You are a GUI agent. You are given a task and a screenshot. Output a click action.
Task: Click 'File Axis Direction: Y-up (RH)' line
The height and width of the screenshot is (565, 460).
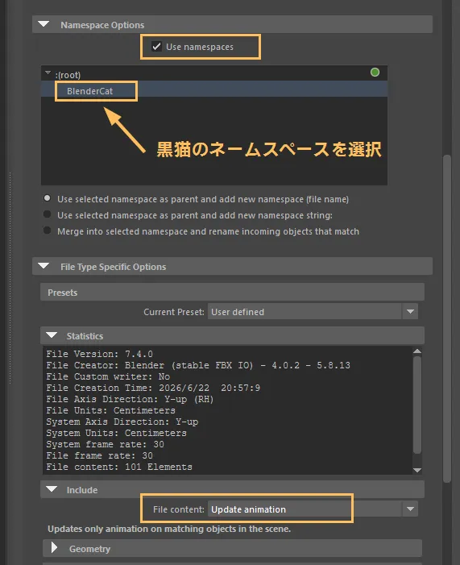pos(130,399)
